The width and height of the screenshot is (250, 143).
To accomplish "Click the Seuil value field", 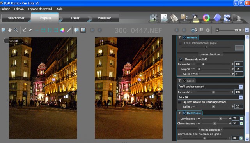I will pos(239,74).
